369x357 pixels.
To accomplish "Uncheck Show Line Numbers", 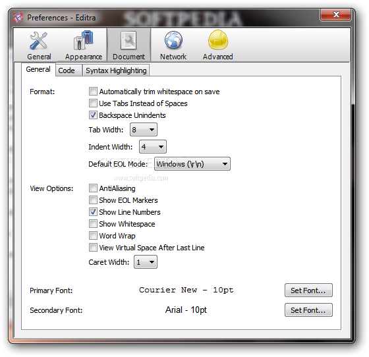I will click(93, 212).
